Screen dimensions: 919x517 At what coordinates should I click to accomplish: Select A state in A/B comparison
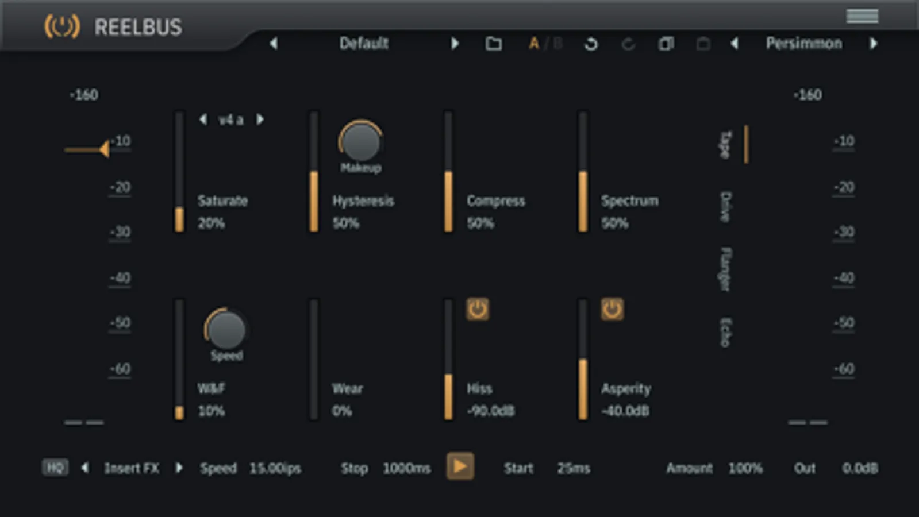(534, 44)
